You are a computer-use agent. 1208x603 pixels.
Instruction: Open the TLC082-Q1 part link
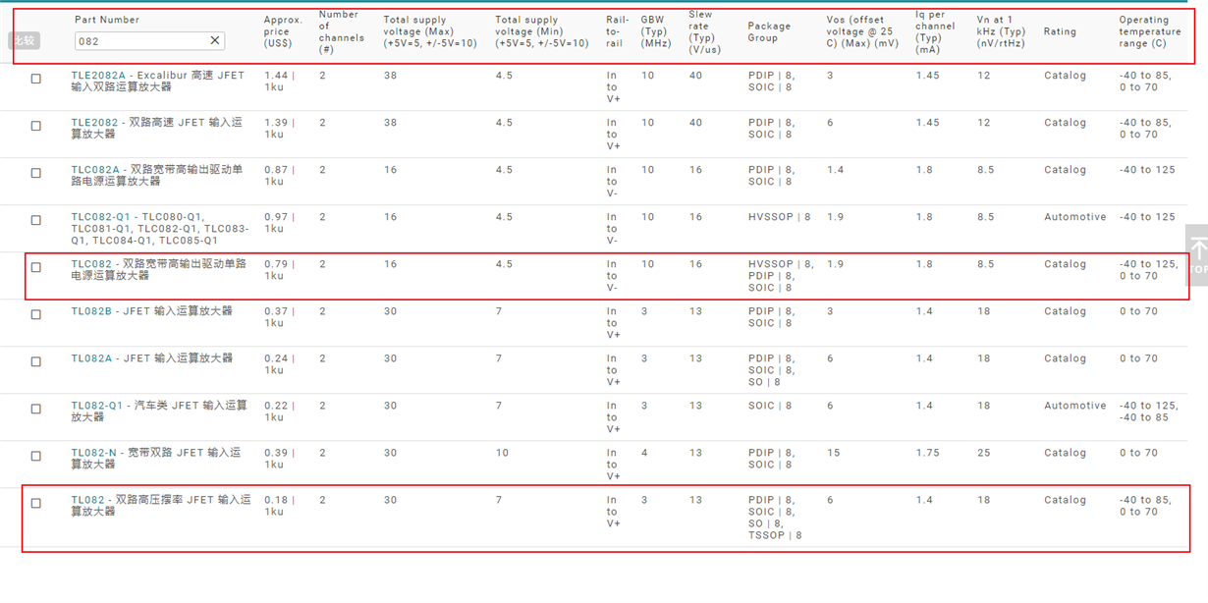[x=101, y=217]
